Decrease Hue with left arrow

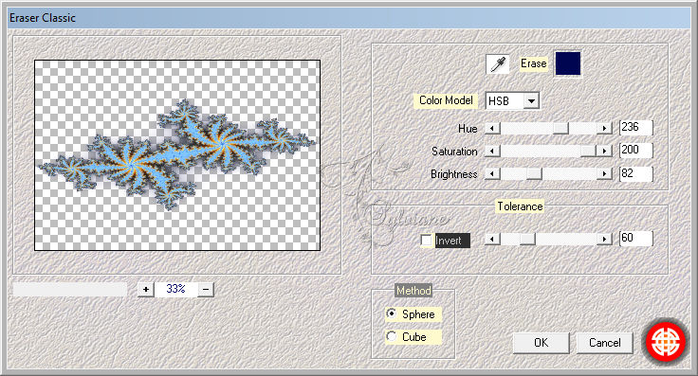tap(492, 129)
